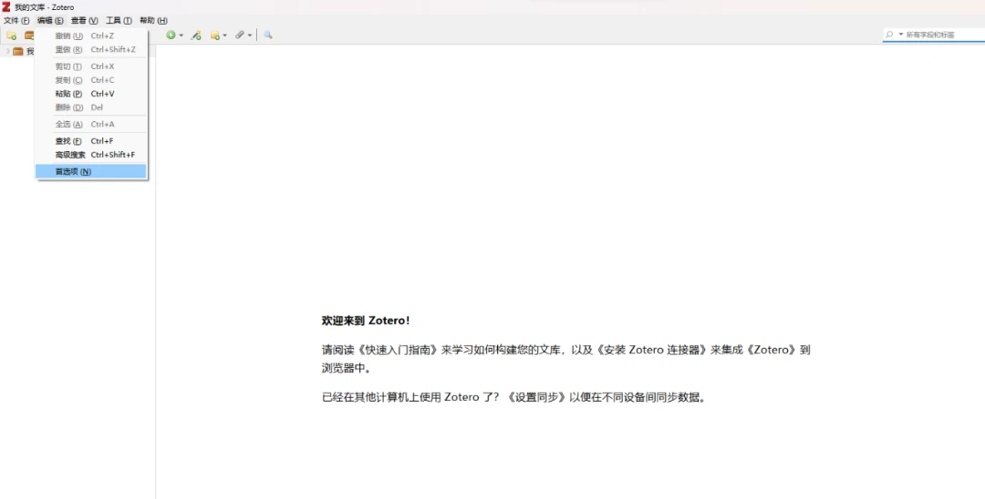Open the search mode dropdown arrow
Viewport: 985px width, 499px height.
pyautogui.click(x=900, y=35)
